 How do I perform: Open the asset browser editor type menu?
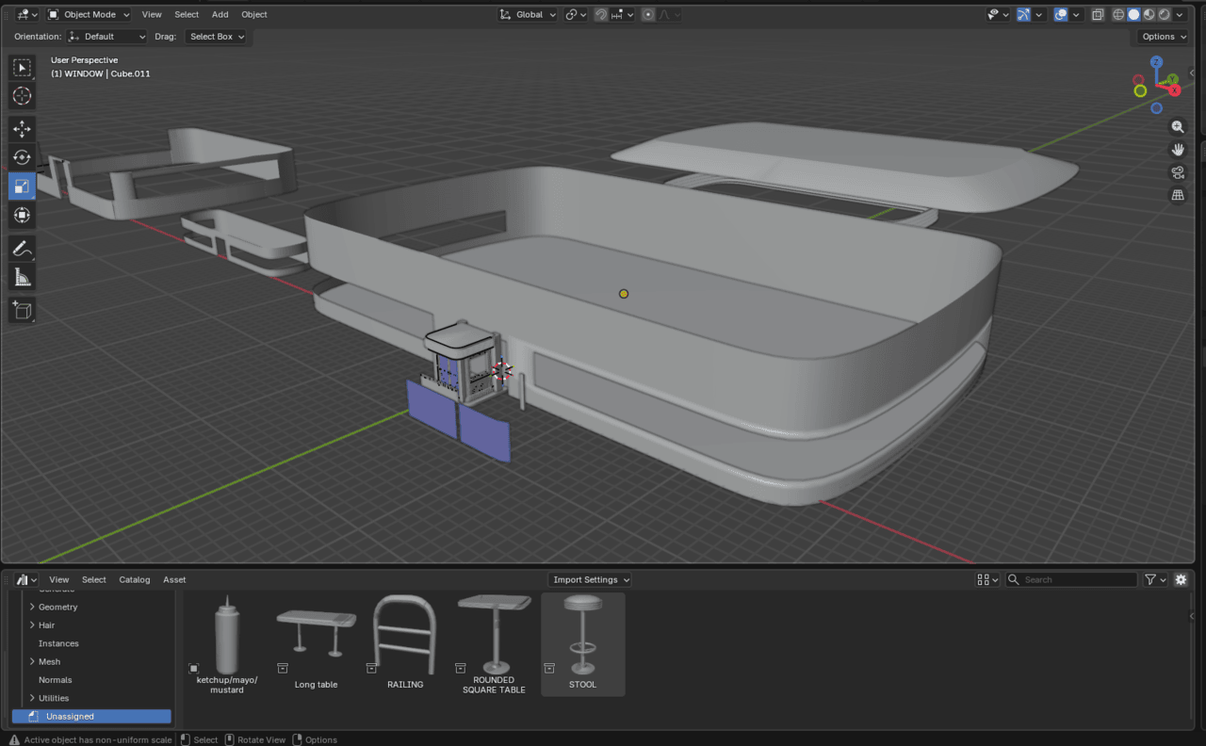pyautogui.click(x=26, y=579)
